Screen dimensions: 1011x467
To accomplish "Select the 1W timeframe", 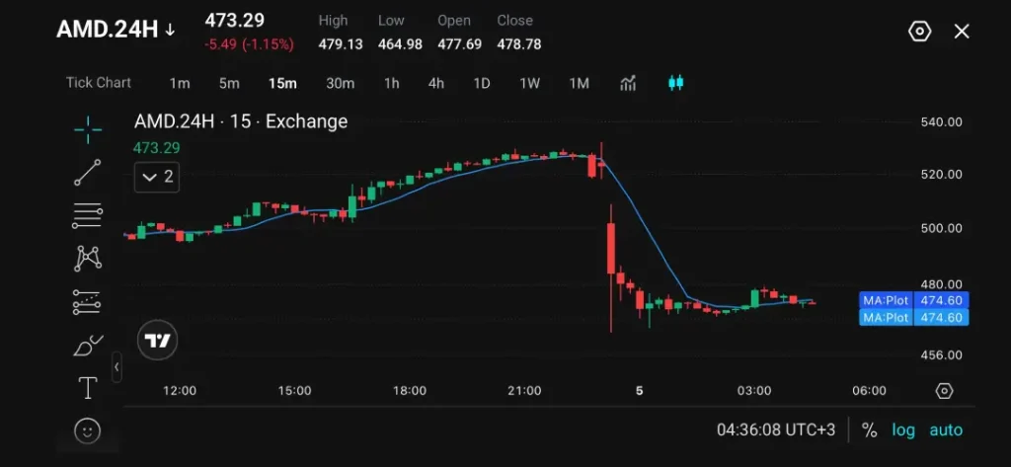I will pos(529,83).
